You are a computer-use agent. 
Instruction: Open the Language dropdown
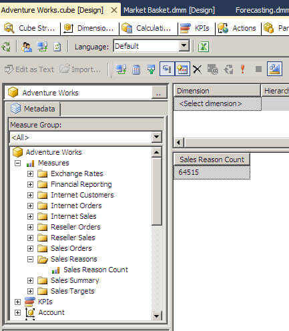pos(184,46)
